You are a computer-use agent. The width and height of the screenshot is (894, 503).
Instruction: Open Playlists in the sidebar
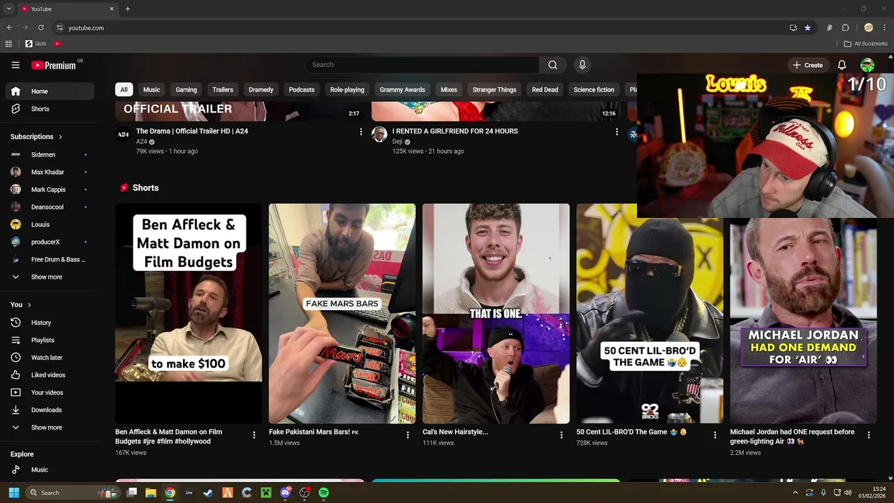point(50,340)
